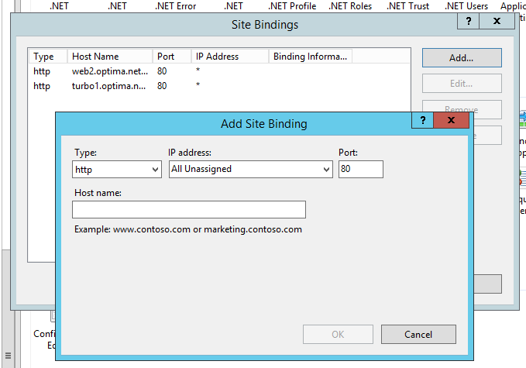
Task: Close the Add Site Binding dialog
Action: point(451,120)
